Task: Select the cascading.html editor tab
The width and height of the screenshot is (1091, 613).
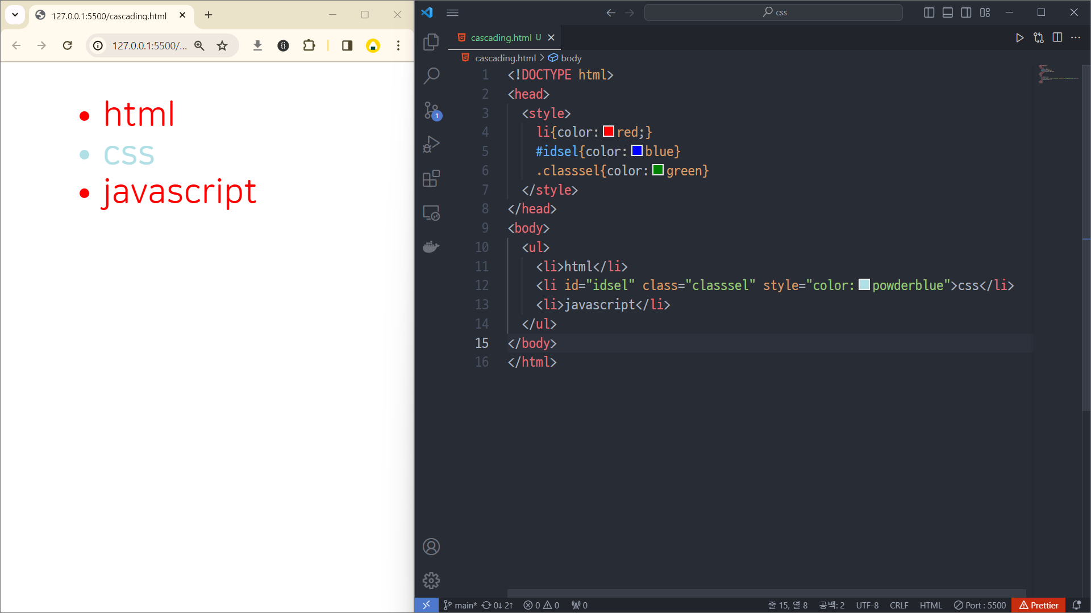Action: click(501, 37)
